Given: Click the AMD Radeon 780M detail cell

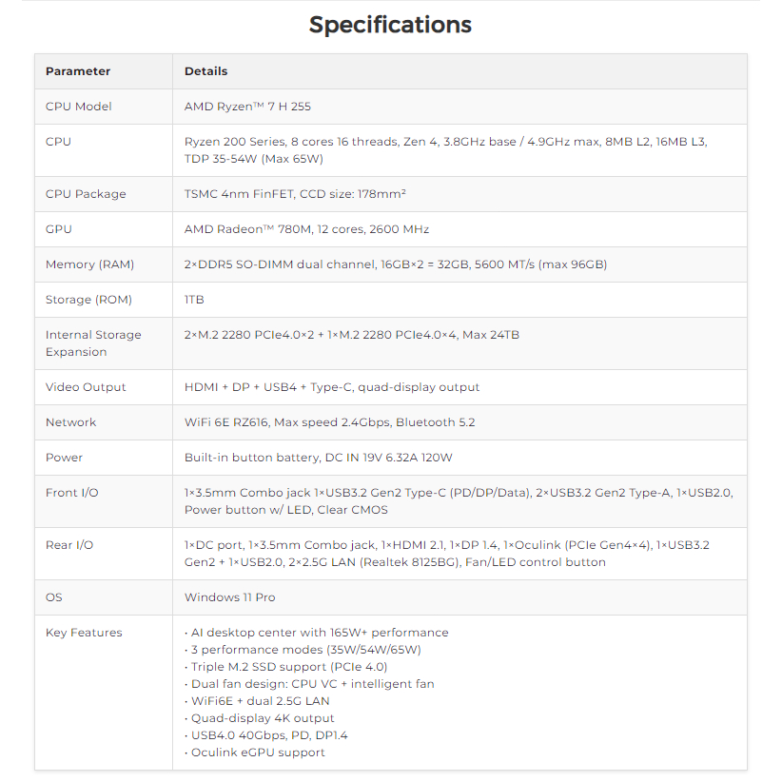Looking at the screenshot, I should point(306,229).
